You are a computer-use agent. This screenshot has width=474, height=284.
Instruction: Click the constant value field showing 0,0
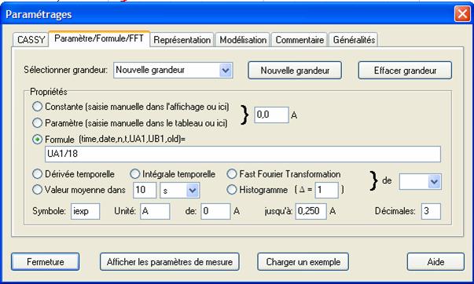(x=271, y=115)
